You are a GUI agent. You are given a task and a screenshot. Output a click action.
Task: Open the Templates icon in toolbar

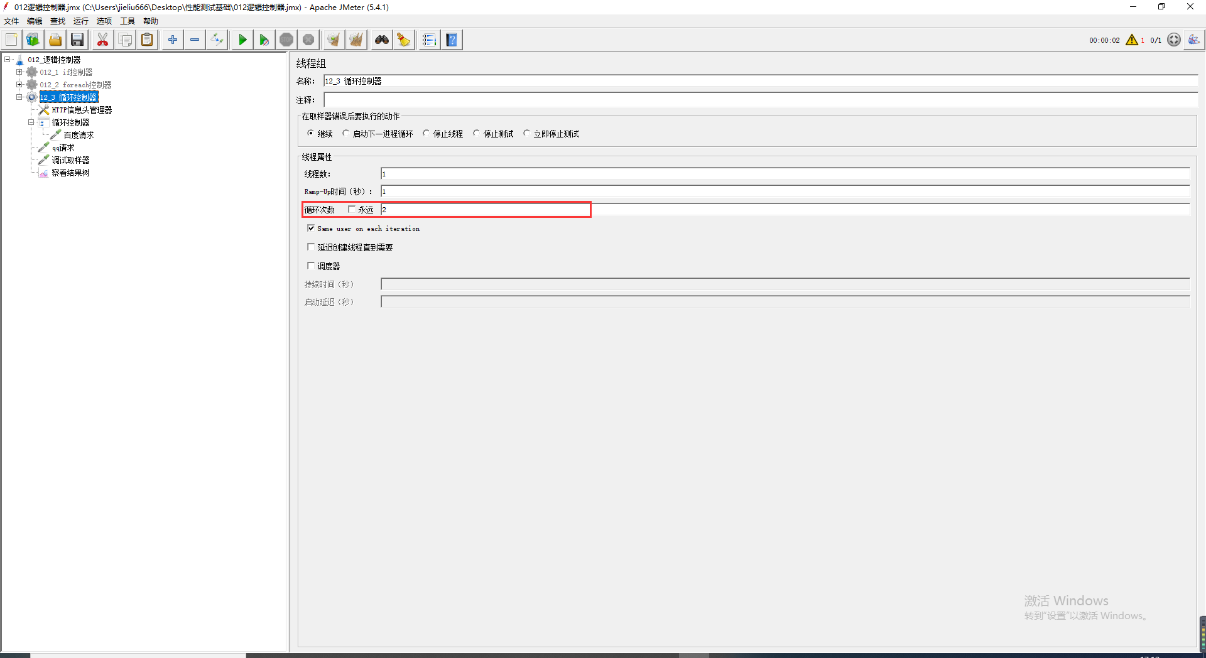point(33,40)
